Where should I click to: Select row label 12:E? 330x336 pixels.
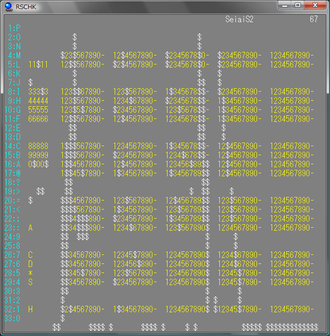[x=13, y=128]
